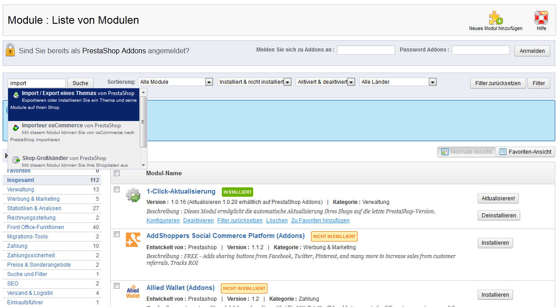Open the Alle Module sorting dropdown
Viewport: 557px width, 307px height.
[x=176, y=82]
